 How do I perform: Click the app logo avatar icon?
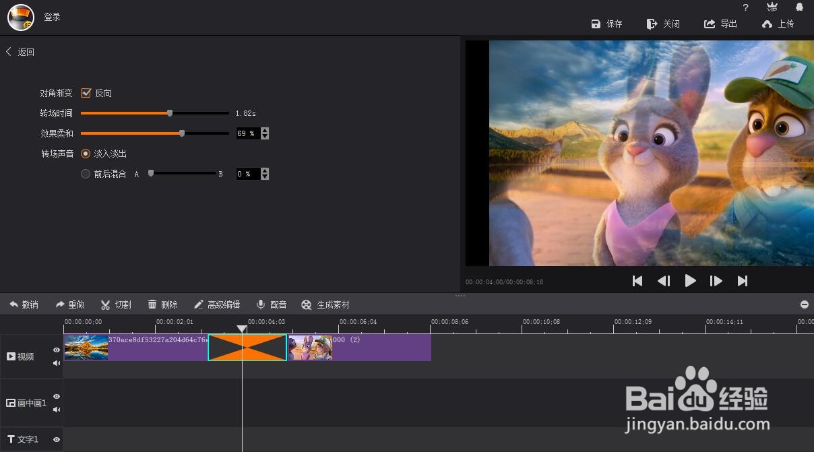point(21,18)
